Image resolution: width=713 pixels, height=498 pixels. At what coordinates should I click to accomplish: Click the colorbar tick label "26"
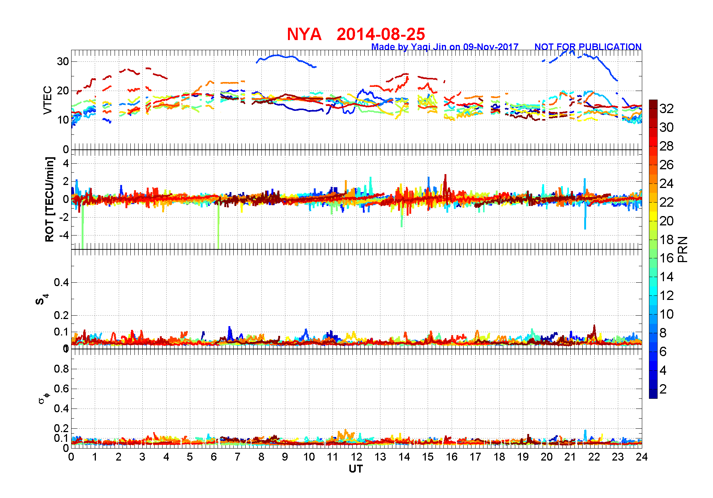click(x=667, y=165)
